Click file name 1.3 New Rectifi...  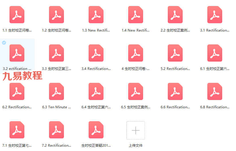click(96, 30)
